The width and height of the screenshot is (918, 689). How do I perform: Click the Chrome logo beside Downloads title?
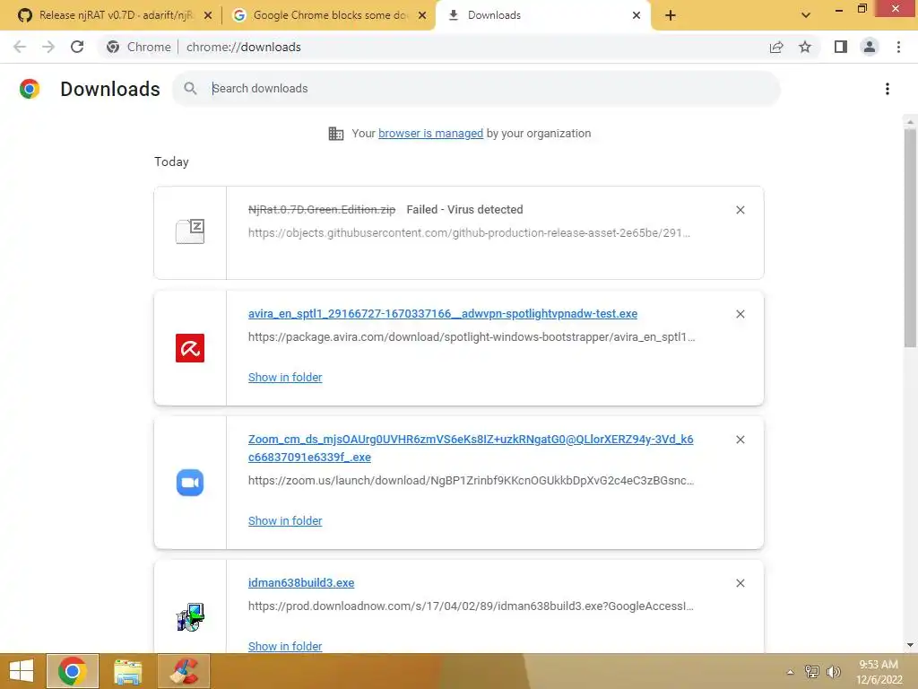pyautogui.click(x=30, y=89)
